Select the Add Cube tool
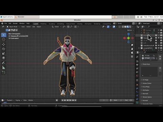 point(4,73)
